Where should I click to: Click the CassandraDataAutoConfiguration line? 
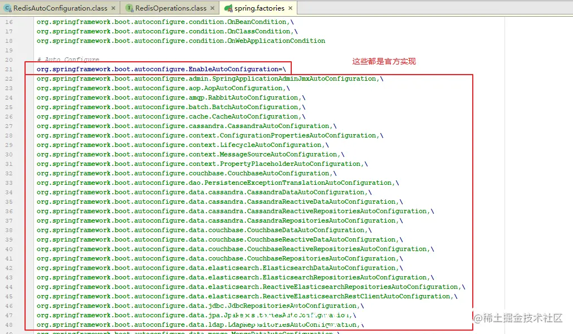click(x=204, y=193)
